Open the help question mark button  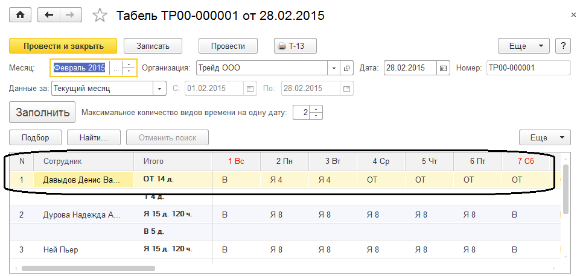[x=563, y=46]
